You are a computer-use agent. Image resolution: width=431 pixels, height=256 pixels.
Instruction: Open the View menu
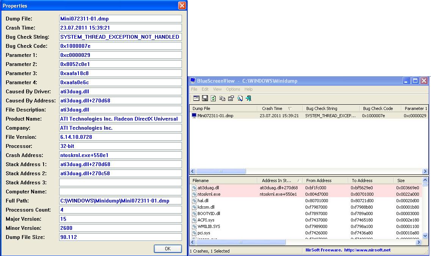point(217,89)
